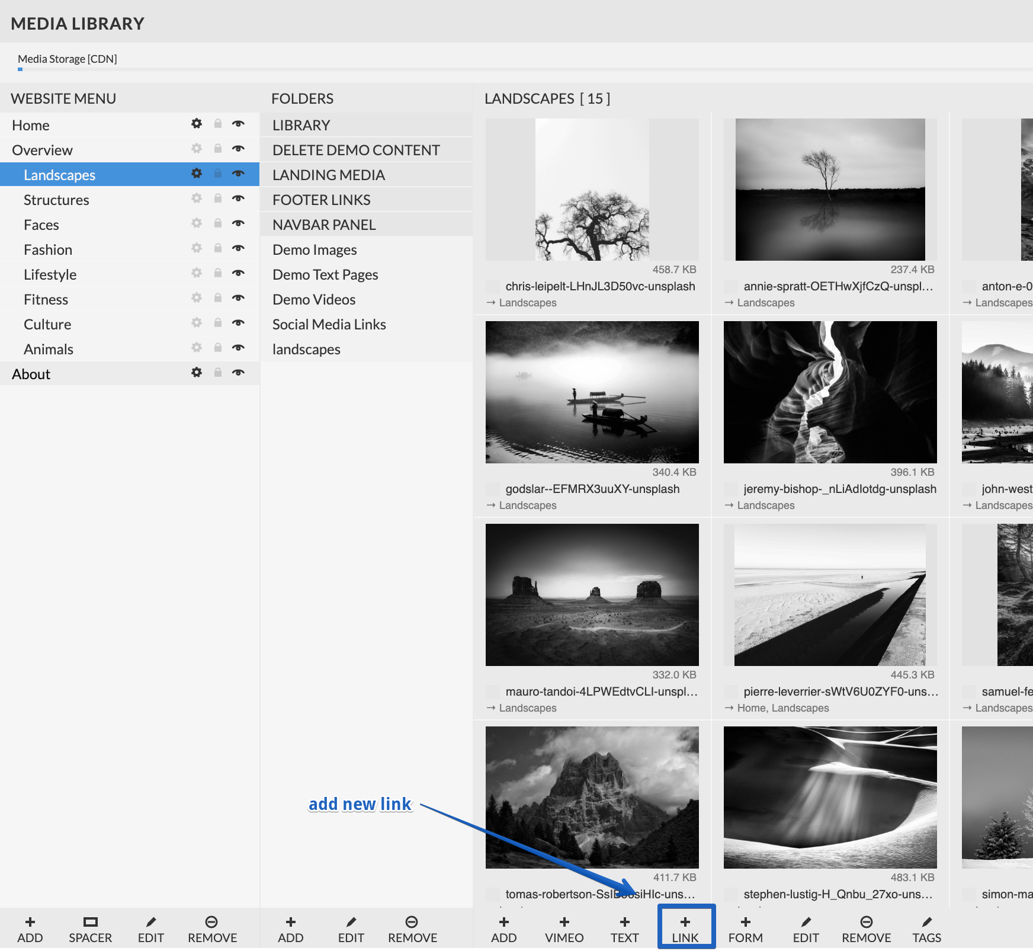1033x951 pixels.
Task: Add a FORM item
Action: pyautogui.click(x=746, y=930)
